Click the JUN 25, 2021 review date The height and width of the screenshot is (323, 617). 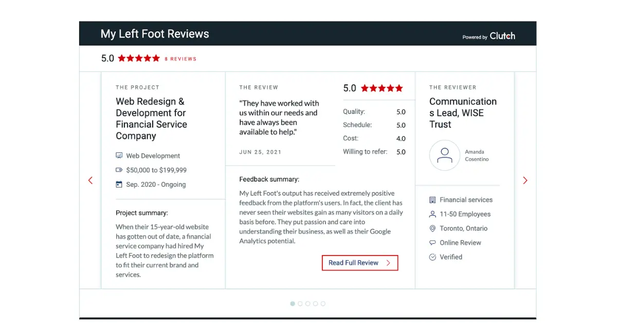(260, 152)
